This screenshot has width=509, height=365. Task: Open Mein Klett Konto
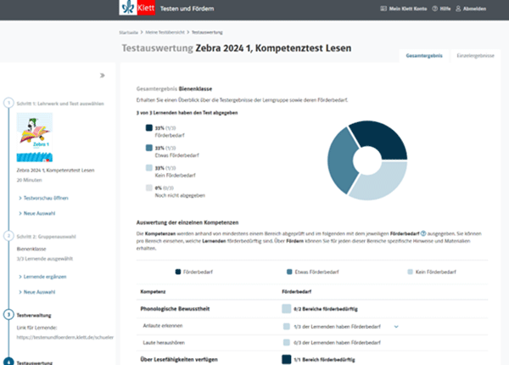[x=408, y=8]
